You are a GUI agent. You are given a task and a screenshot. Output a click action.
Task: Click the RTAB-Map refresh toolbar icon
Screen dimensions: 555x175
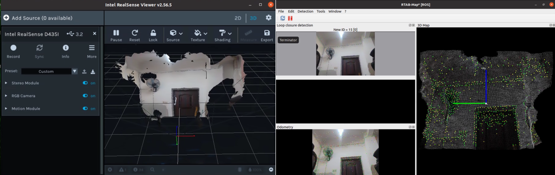point(283,18)
